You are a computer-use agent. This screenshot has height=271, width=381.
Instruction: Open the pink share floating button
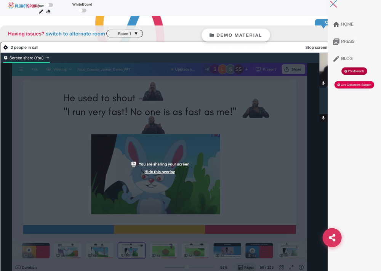[x=332, y=237]
